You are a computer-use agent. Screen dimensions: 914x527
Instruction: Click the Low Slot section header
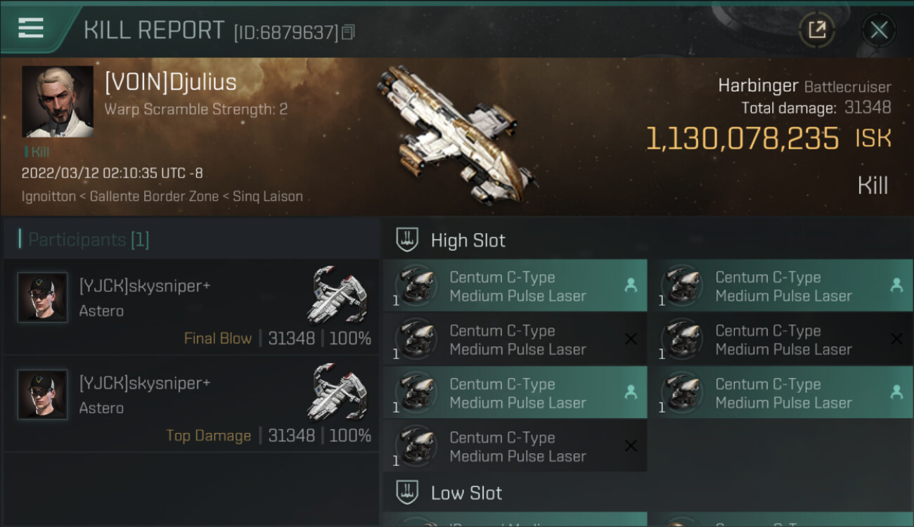466,493
